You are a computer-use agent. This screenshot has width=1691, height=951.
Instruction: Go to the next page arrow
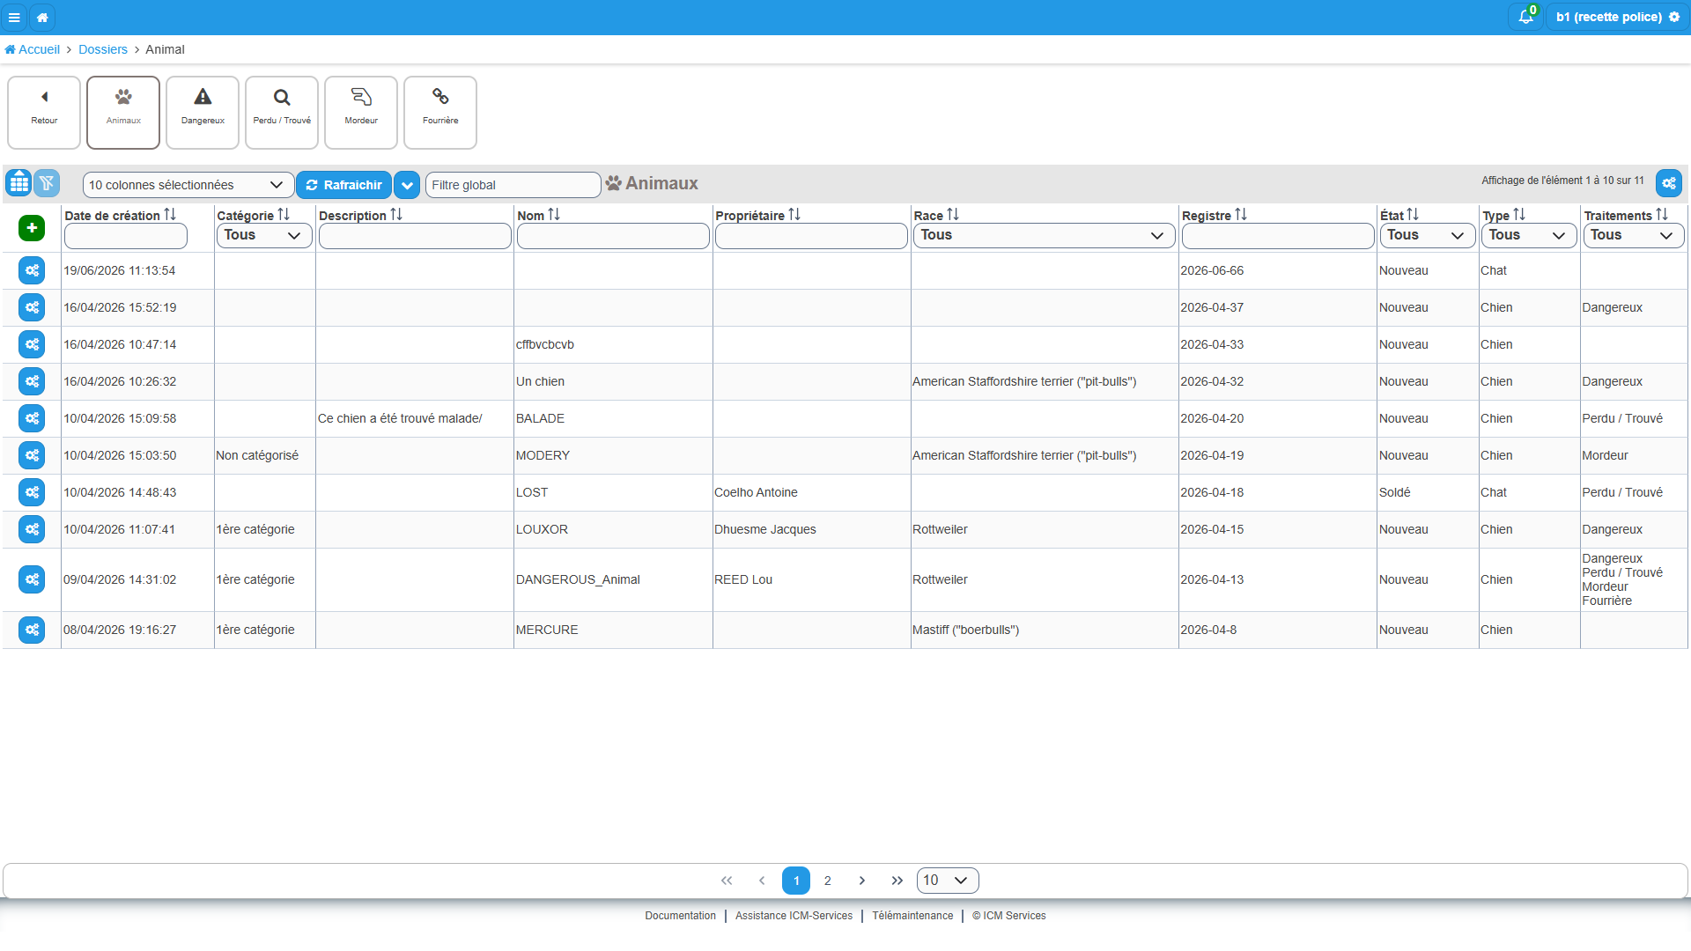861,881
